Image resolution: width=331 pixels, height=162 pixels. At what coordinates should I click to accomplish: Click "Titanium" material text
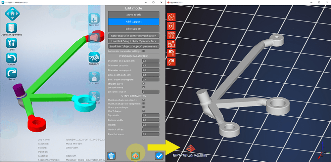pos(71,156)
